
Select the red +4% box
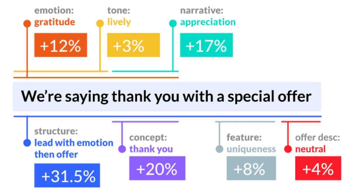point(318,168)
